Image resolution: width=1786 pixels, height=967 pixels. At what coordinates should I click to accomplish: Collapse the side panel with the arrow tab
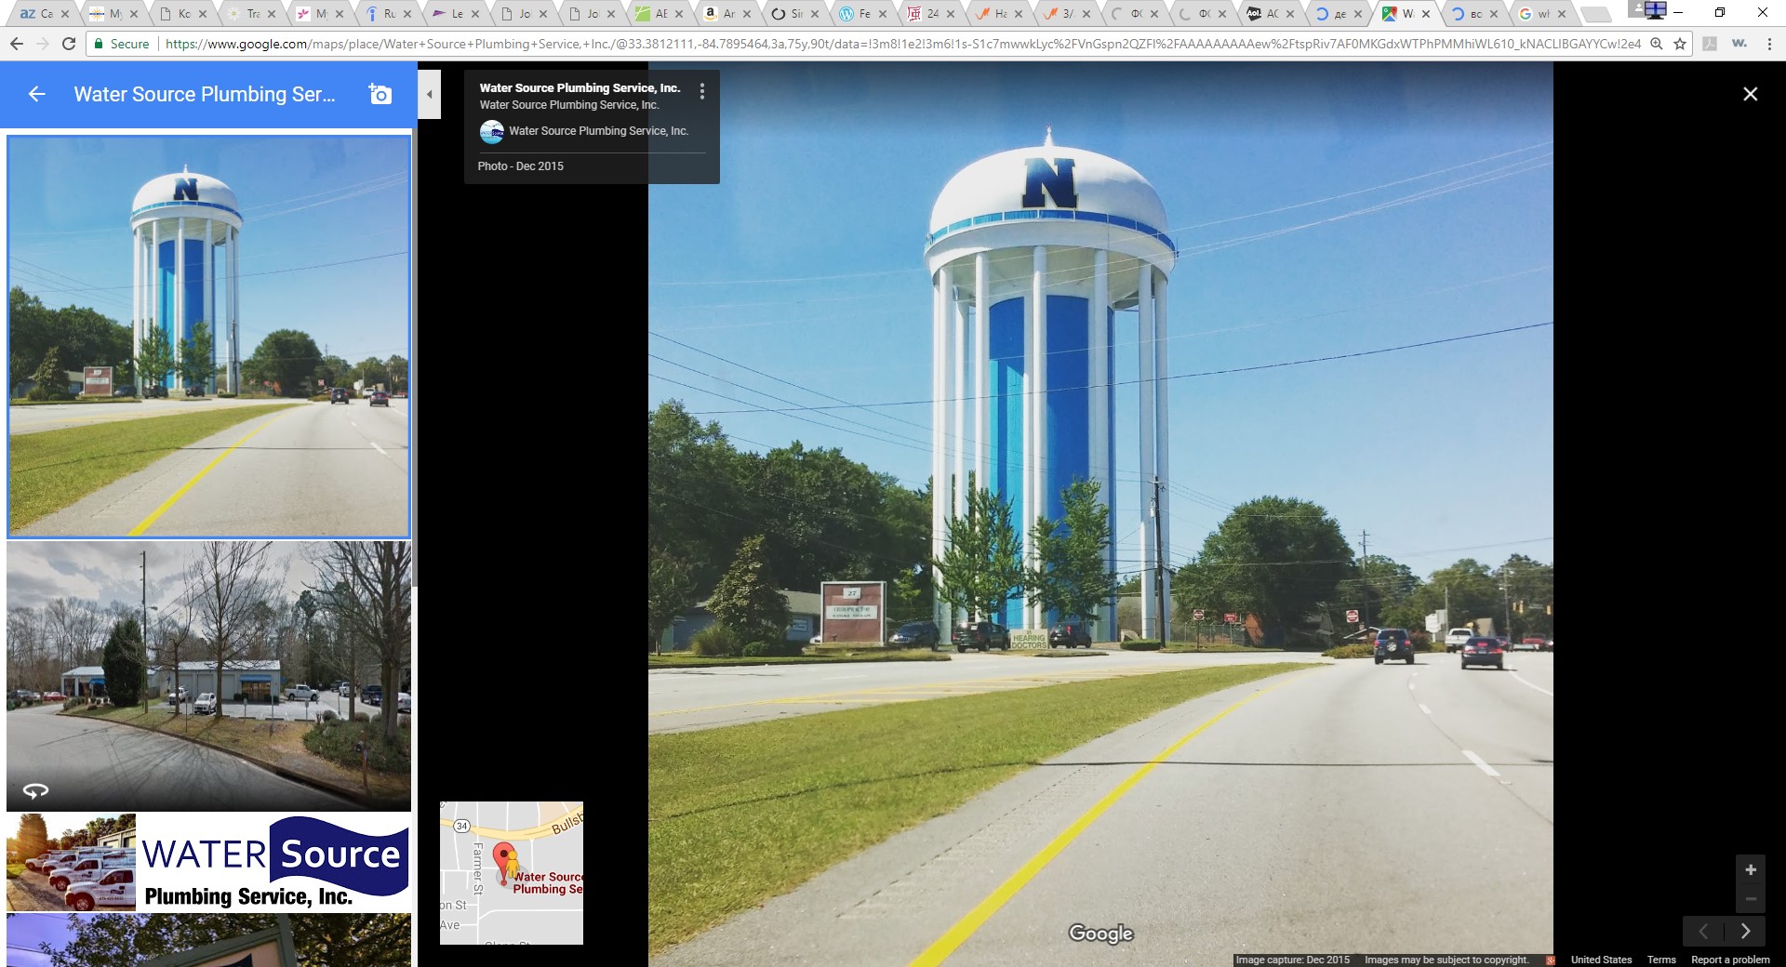pos(429,94)
